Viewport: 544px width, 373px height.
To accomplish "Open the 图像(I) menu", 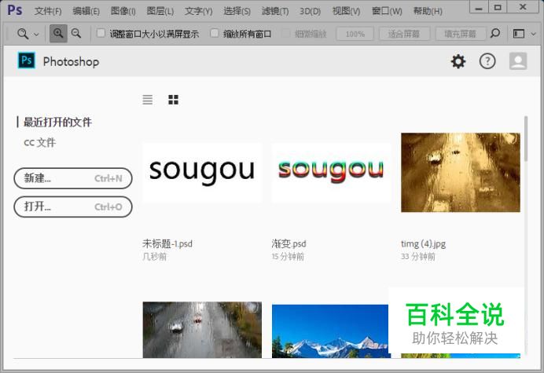I will [123, 11].
